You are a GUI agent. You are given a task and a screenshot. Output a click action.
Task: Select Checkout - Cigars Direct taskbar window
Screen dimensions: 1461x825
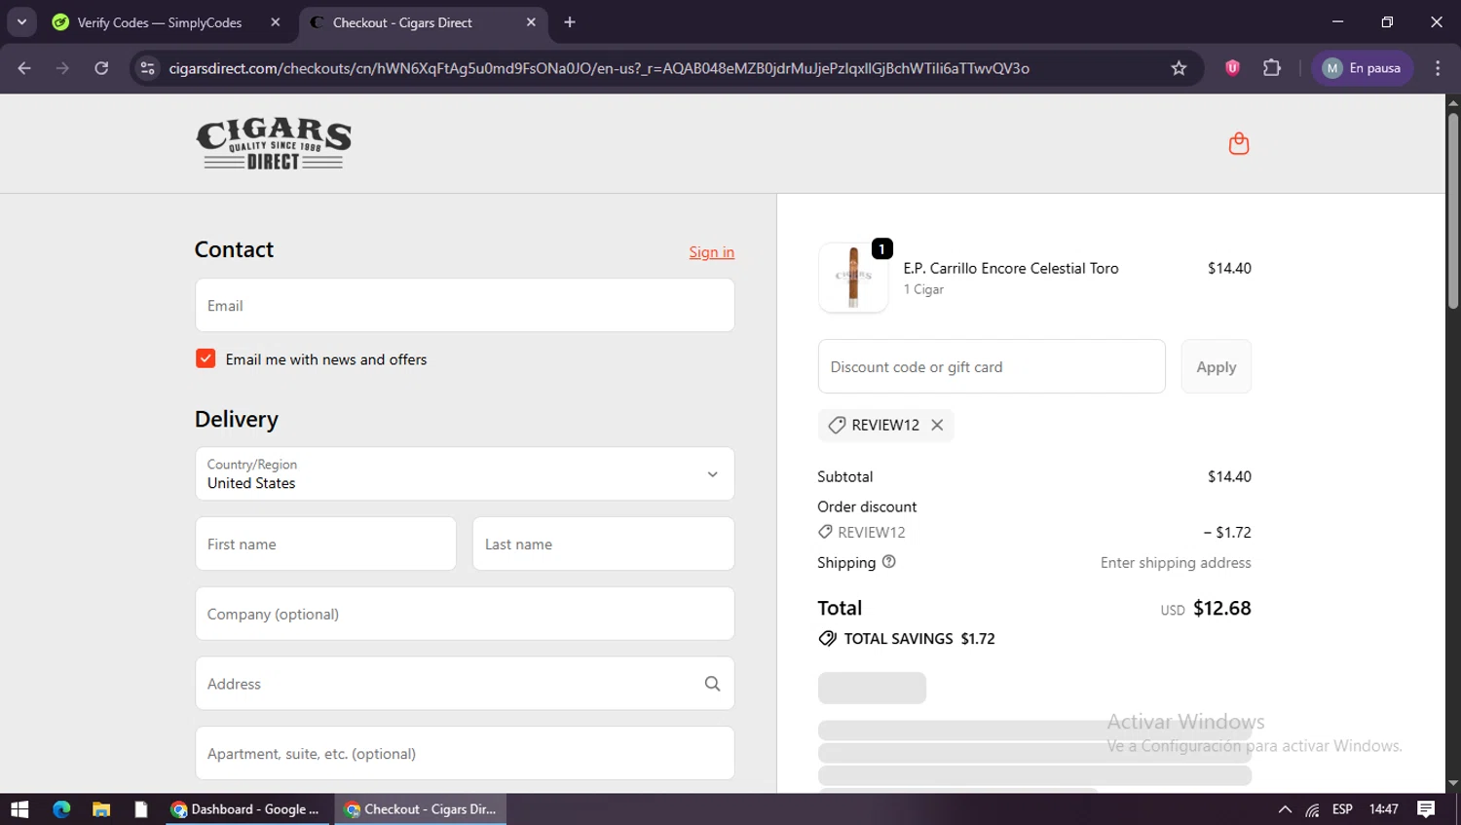[x=421, y=809]
